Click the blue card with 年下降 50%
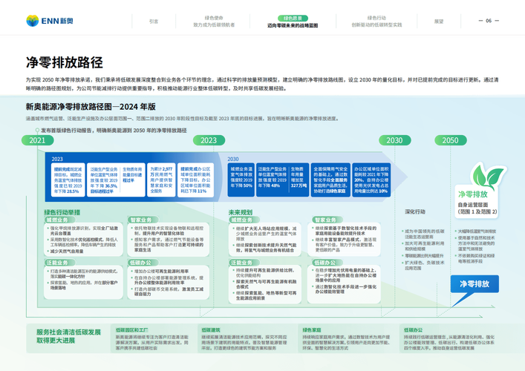This screenshot has width=525, height=371. [241, 180]
